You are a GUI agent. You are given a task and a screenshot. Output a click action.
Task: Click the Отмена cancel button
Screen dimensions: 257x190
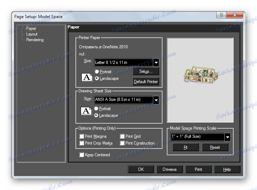170,169
